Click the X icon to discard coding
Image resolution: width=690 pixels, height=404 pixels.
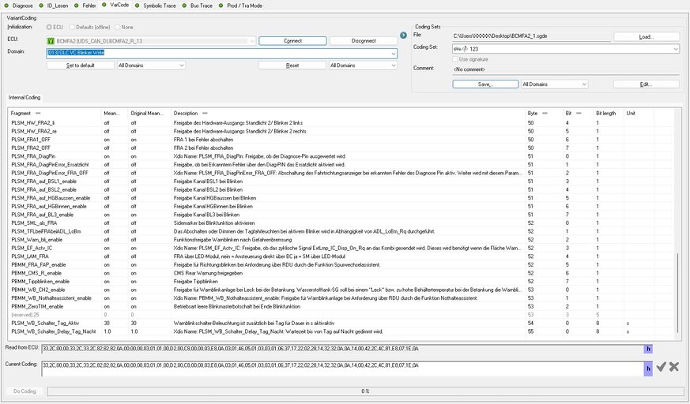click(x=673, y=366)
